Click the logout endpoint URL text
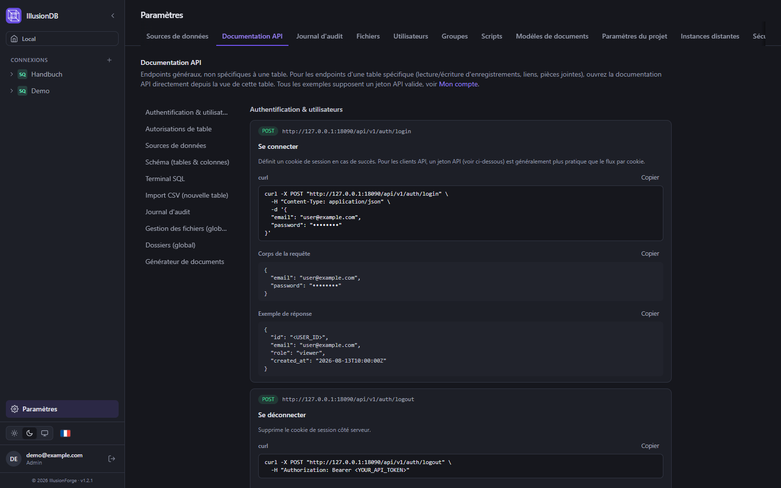 pos(348,399)
